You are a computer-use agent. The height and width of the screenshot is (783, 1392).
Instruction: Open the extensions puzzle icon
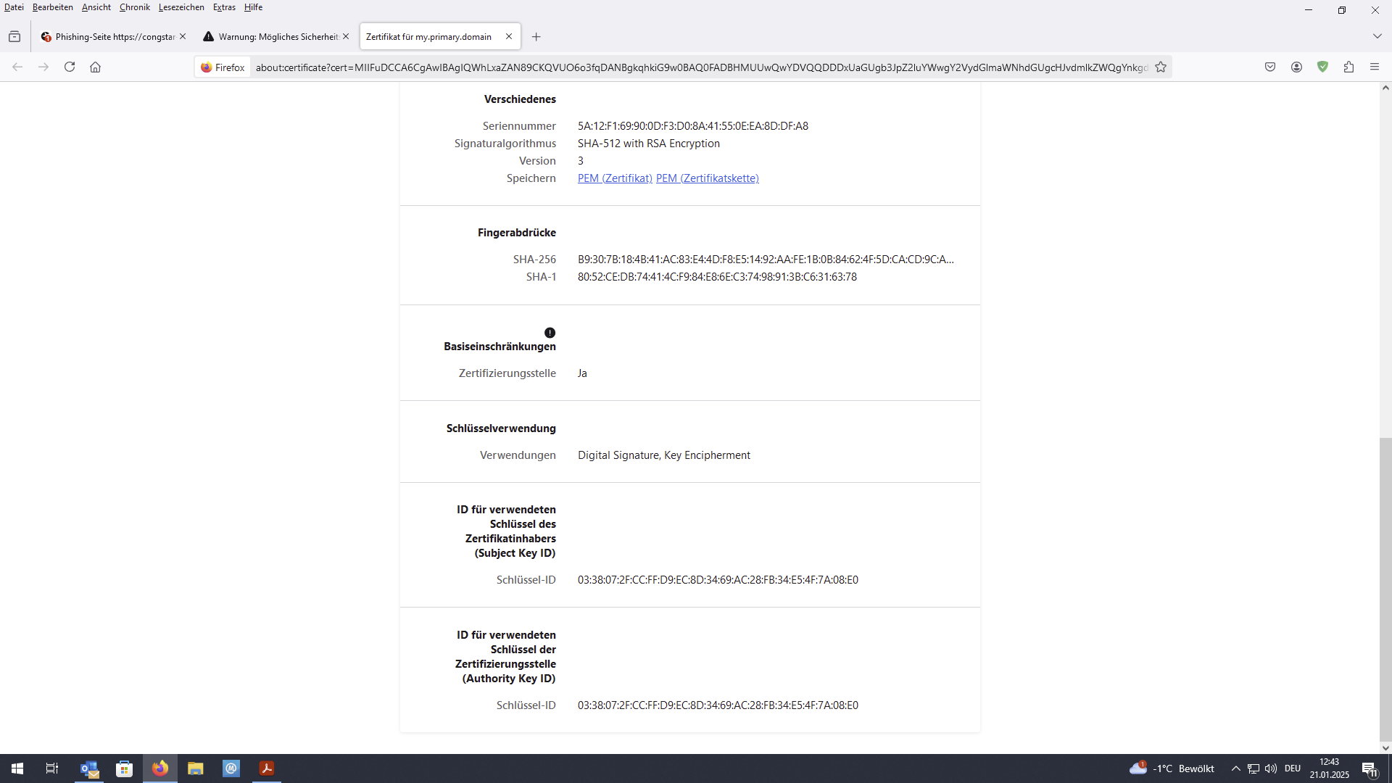tap(1348, 67)
